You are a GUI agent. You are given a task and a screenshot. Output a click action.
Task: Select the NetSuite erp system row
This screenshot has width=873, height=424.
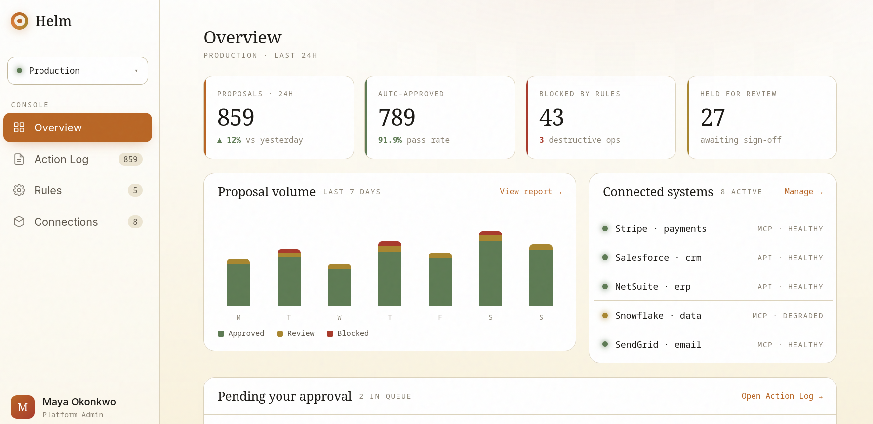click(x=713, y=287)
